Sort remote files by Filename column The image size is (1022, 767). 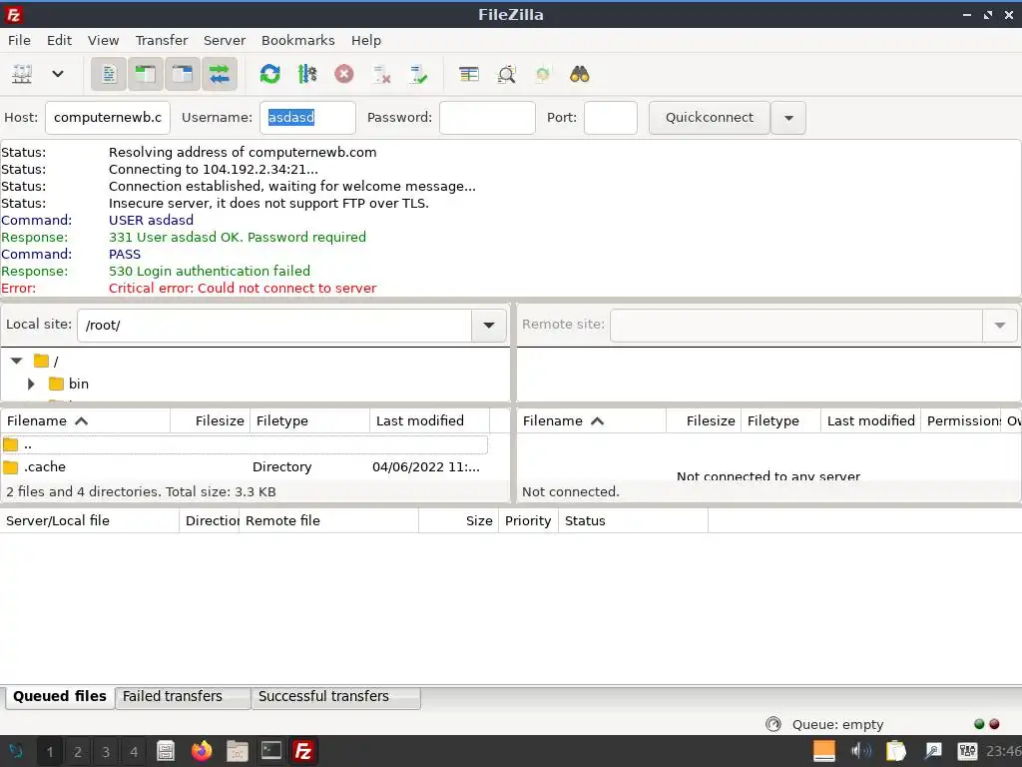(x=591, y=420)
